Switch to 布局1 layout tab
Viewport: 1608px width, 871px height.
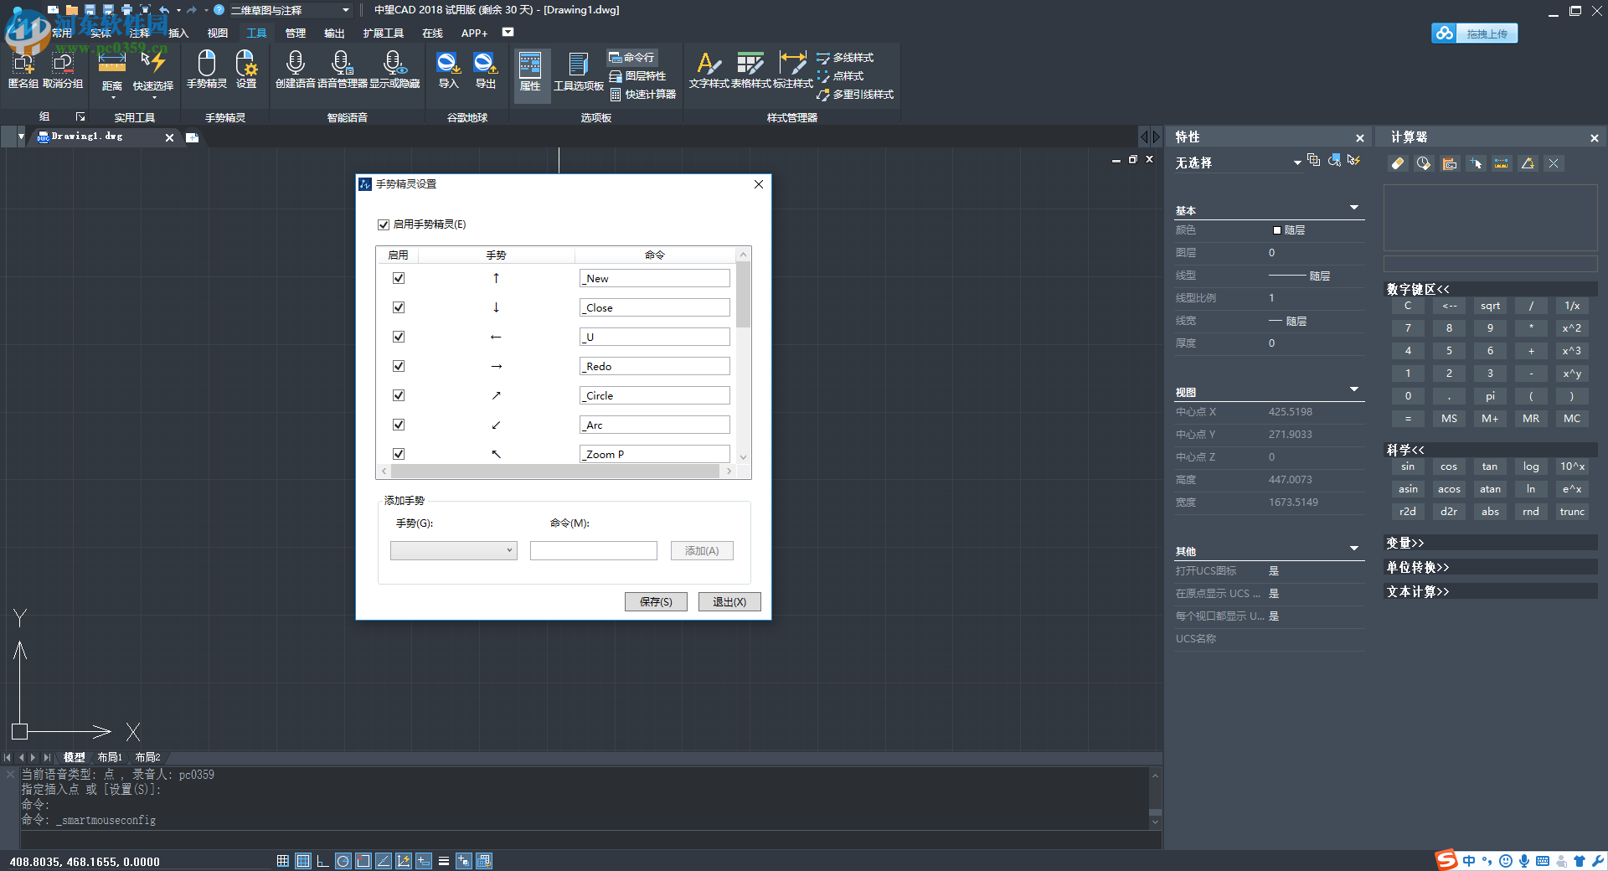point(110,757)
